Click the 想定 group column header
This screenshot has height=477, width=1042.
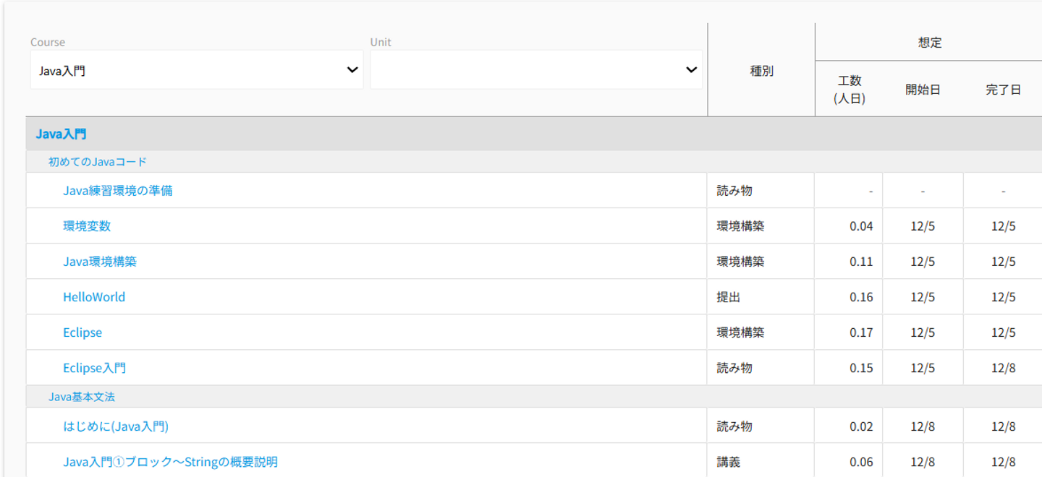click(930, 43)
